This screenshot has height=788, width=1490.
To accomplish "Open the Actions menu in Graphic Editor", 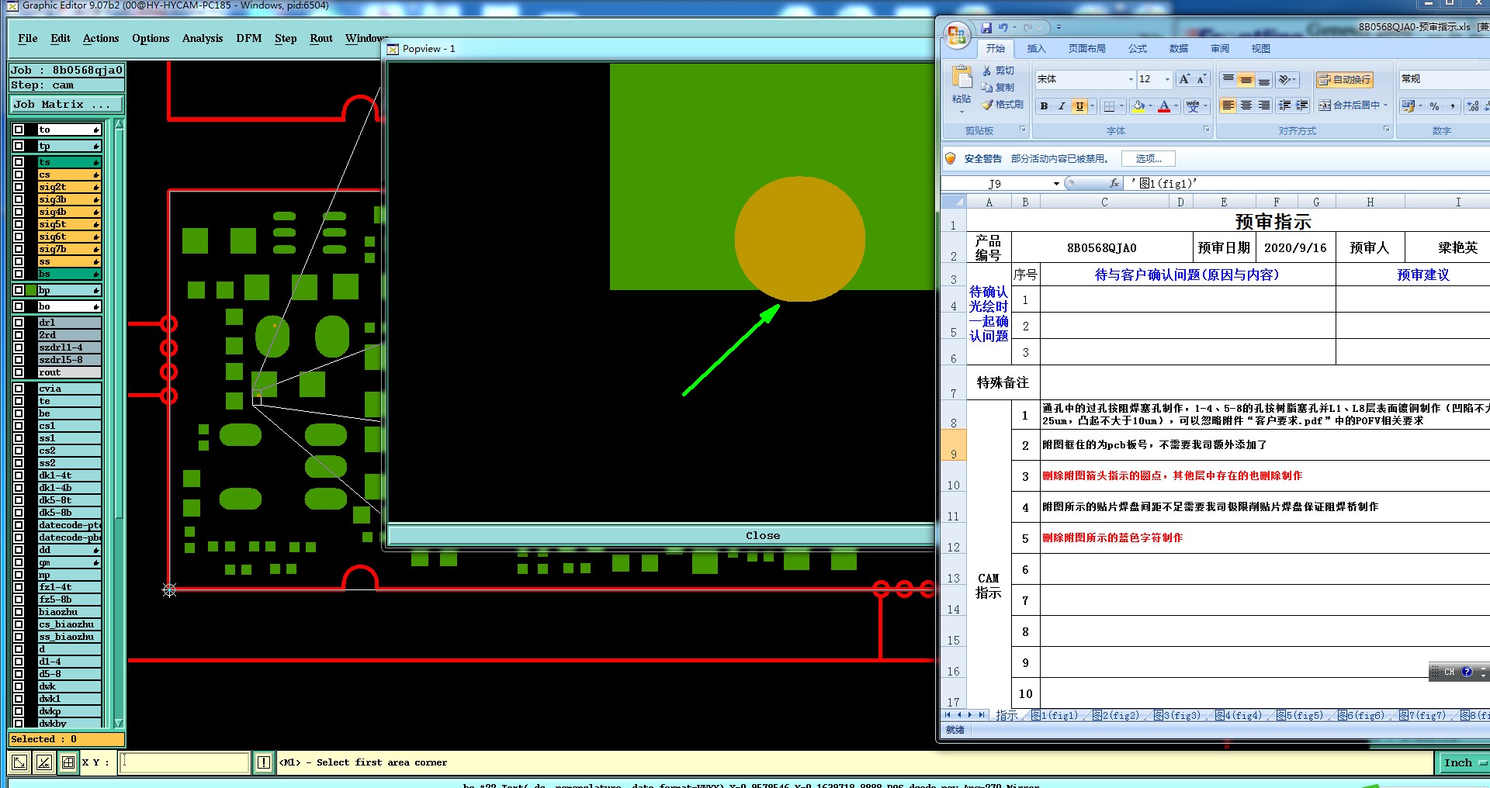I will click(101, 38).
